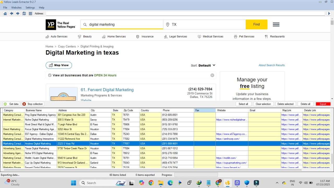Open the File menu
The width and height of the screenshot is (334, 188).
pos(5,8)
